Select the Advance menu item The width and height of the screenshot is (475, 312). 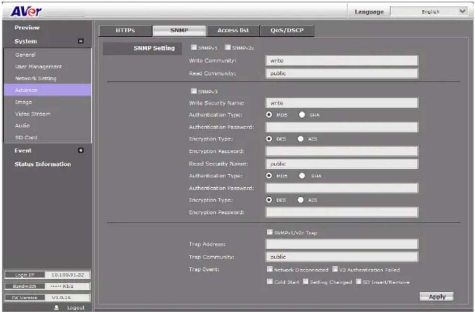47,90
